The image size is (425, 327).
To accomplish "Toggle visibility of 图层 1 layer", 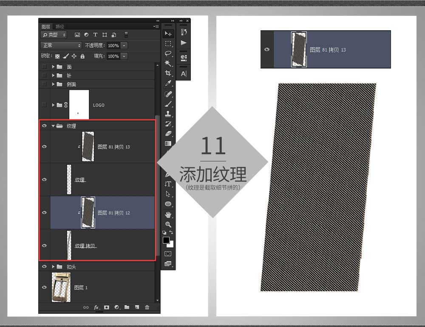I will [x=44, y=287].
